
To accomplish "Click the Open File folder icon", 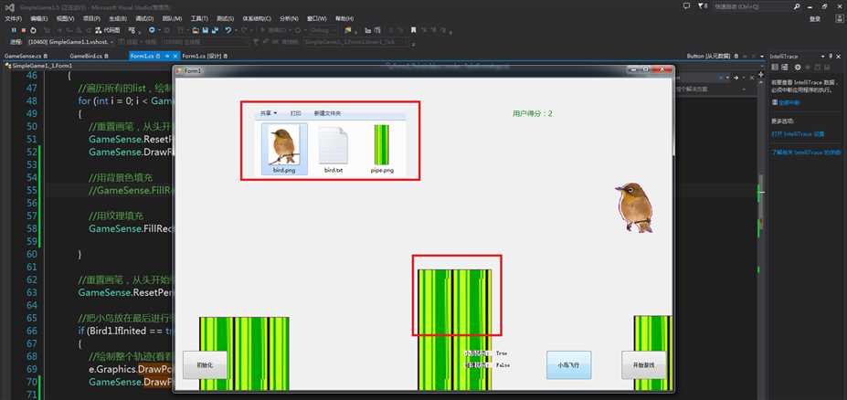I will click(196, 30).
